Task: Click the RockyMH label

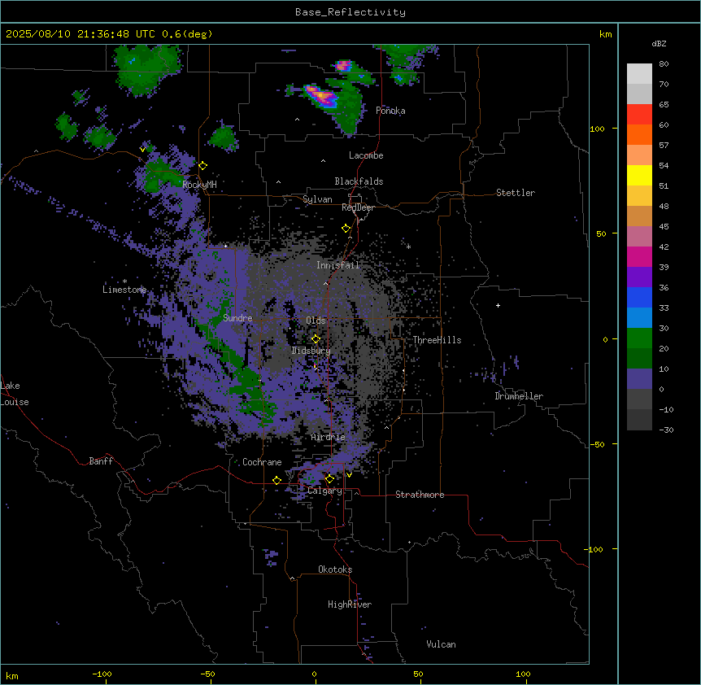Action: coord(199,185)
